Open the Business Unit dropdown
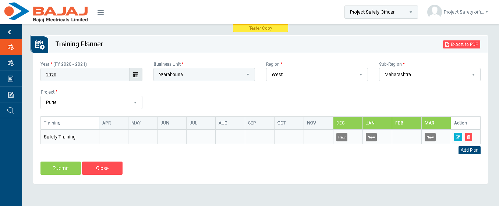This screenshot has height=206, width=499. click(x=204, y=75)
